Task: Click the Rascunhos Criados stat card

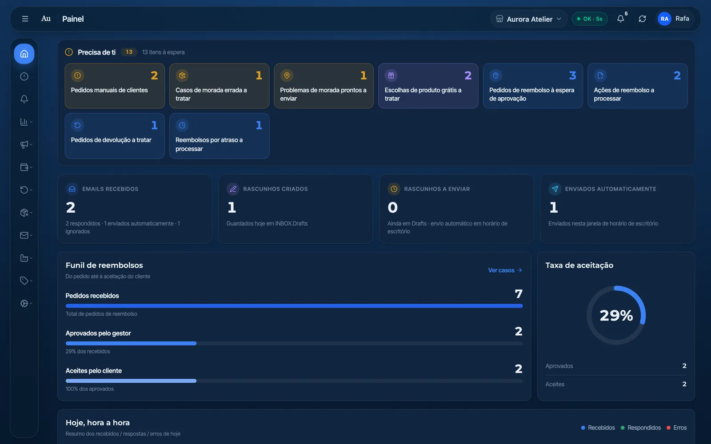Action: (296, 209)
